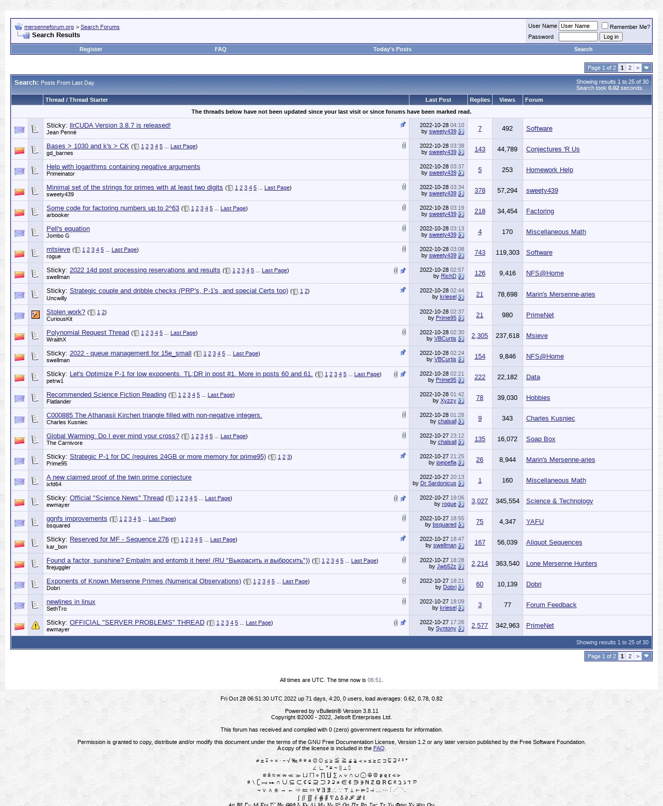Open Official "Science News" Thread

(x=117, y=498)
